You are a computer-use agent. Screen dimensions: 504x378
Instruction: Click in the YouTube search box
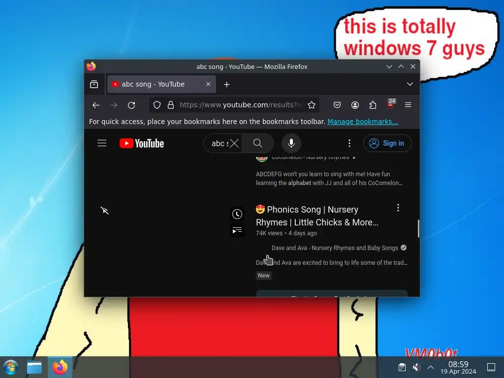pyautogui.click(x=220, y=143)
